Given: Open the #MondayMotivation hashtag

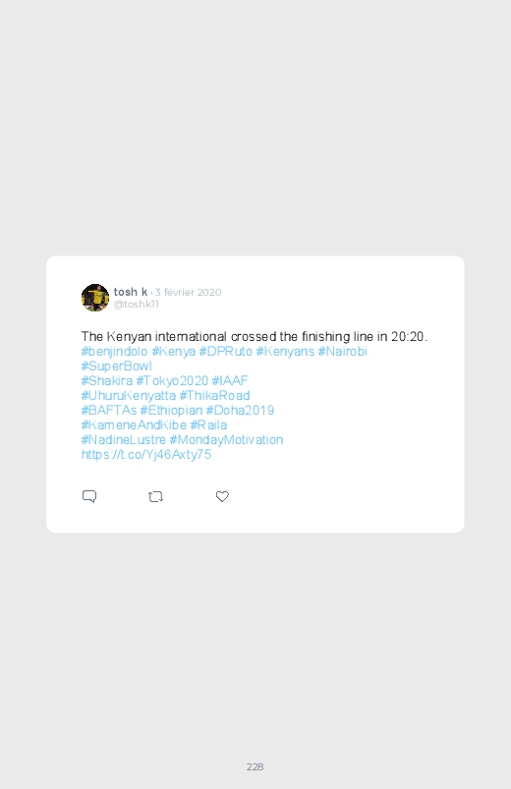Looking at the screenshot, I should click(x=227, y=440).
